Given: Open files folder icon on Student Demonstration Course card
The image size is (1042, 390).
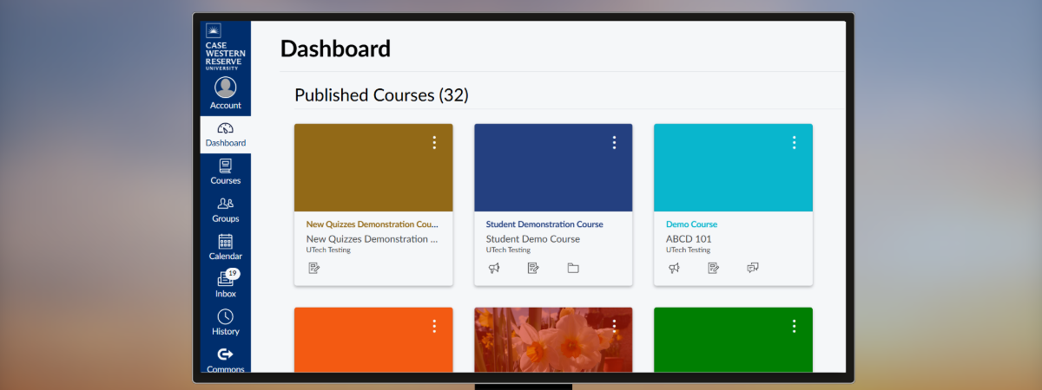Looking at the screenshot, I should 573,268.
